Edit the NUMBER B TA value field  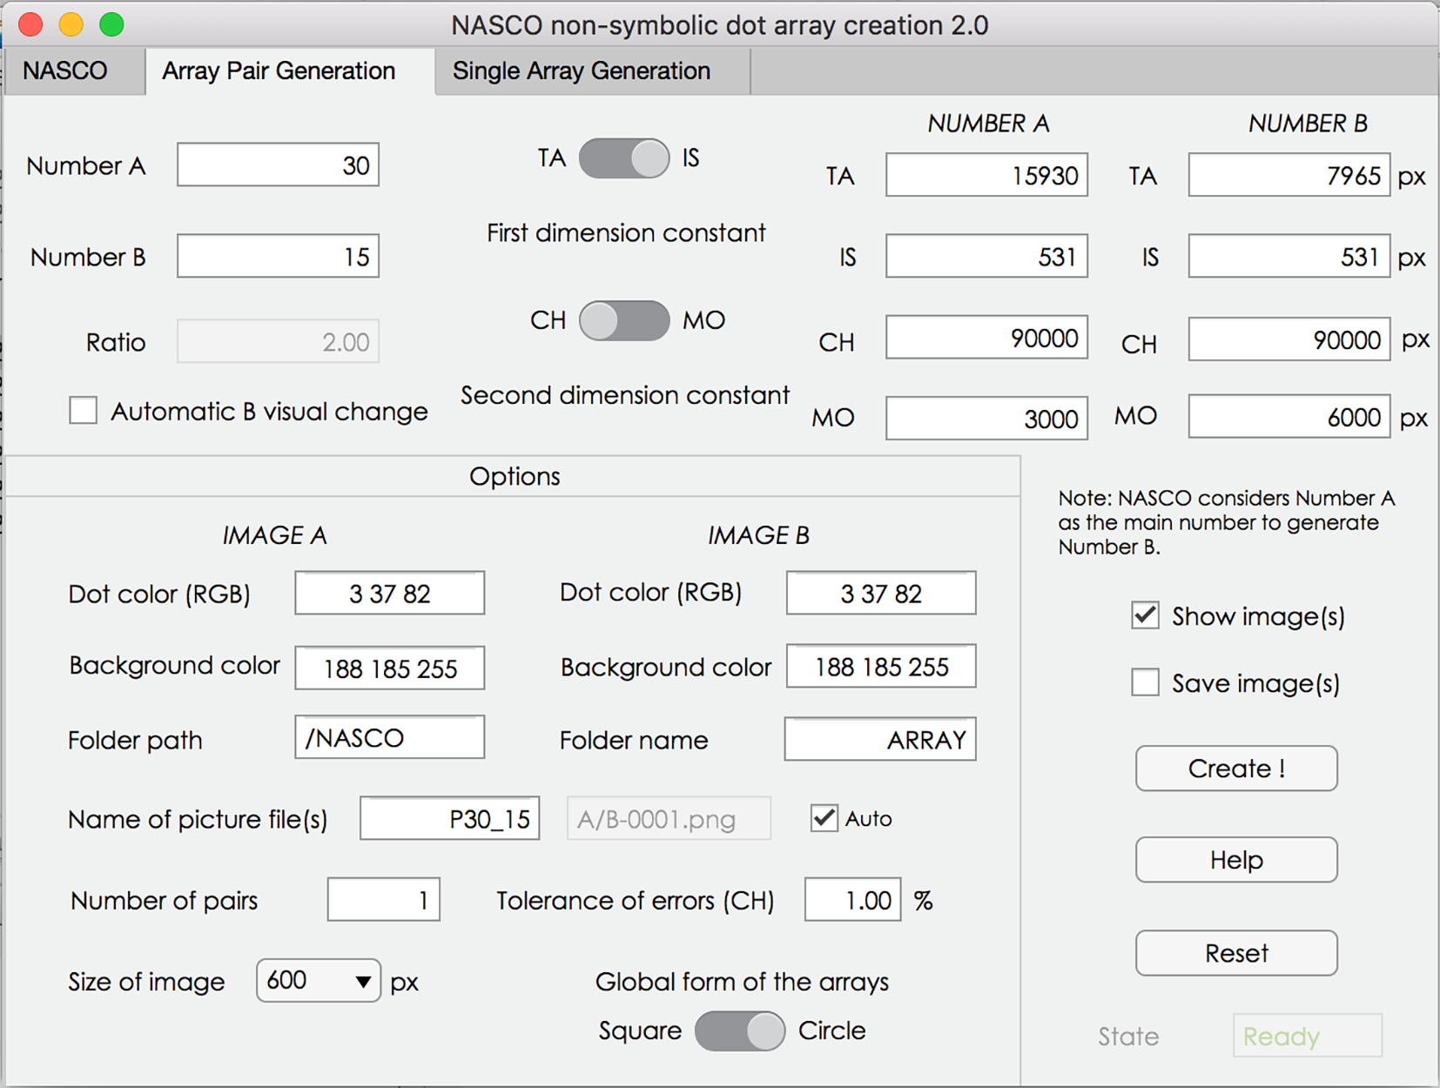[1289, 176]
